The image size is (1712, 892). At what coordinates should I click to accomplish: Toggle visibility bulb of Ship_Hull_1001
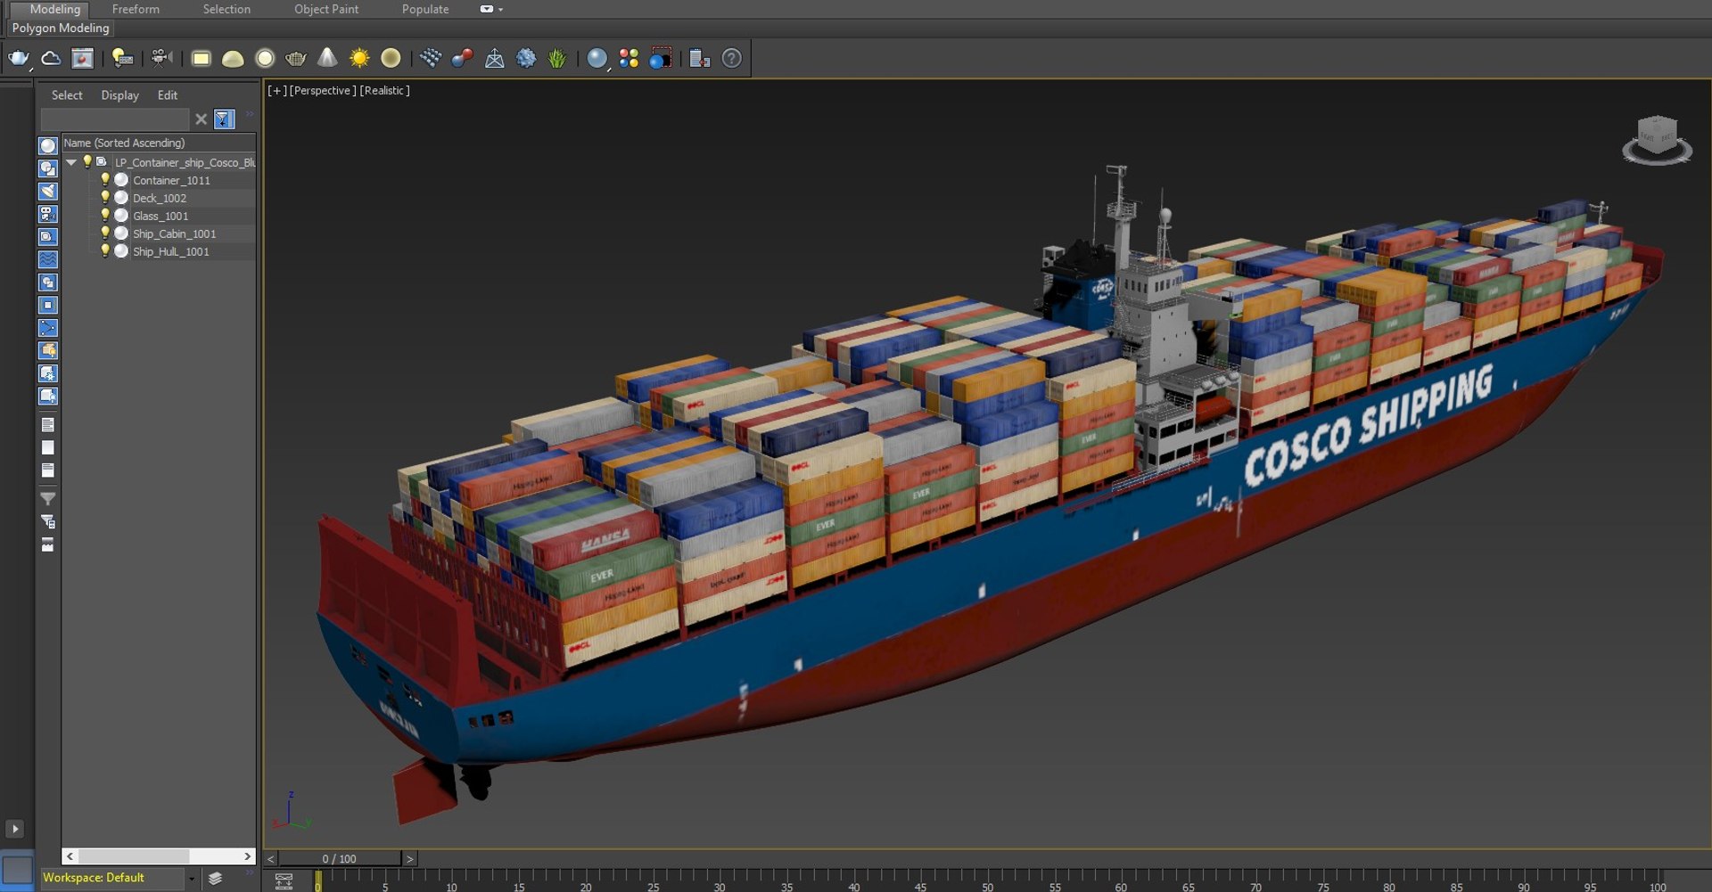104,251
